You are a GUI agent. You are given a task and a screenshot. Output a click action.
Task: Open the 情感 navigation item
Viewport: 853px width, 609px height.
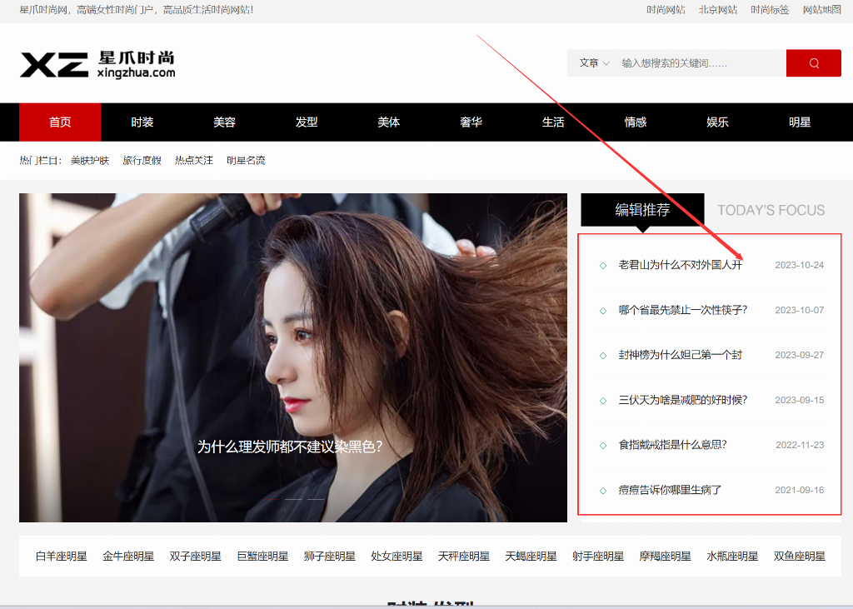click(x=635, y=122)
